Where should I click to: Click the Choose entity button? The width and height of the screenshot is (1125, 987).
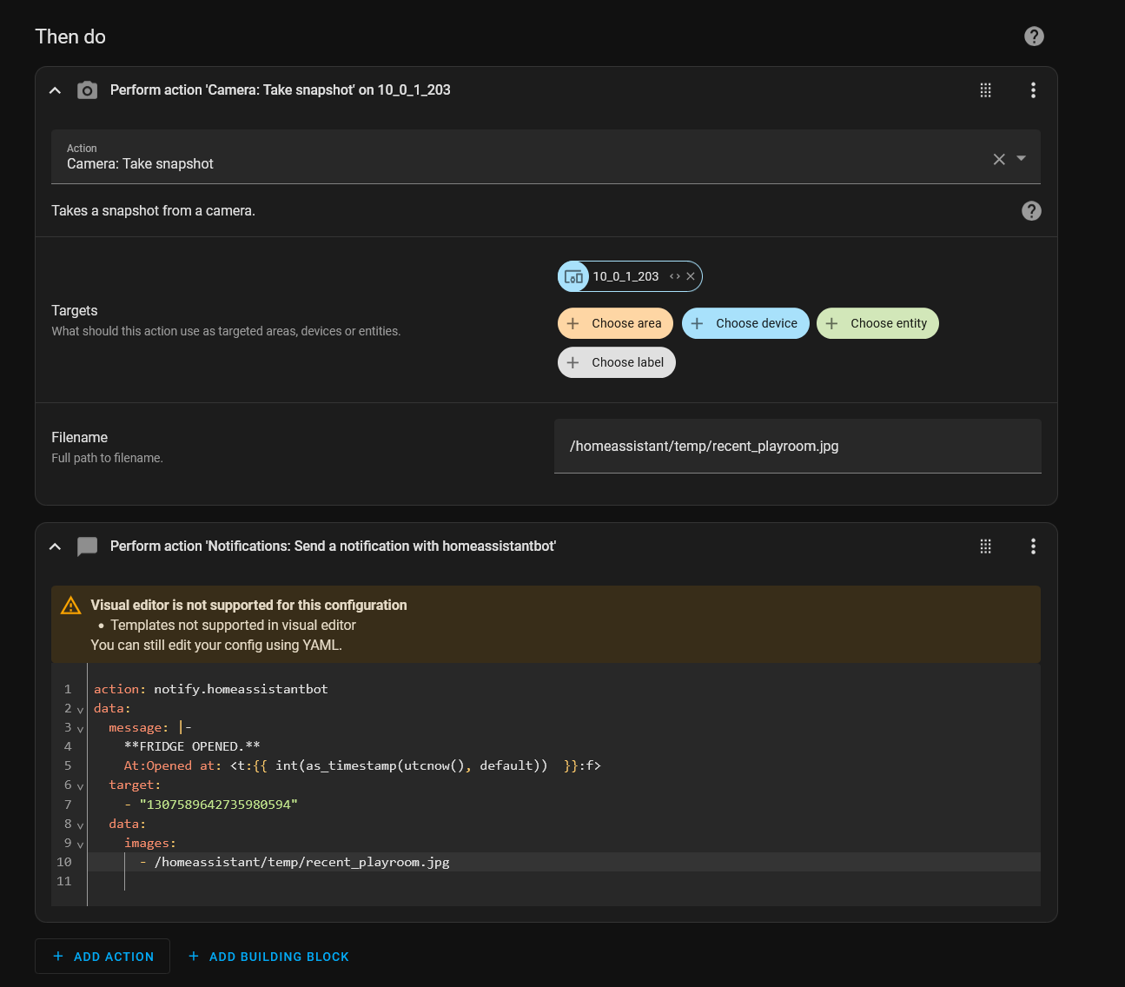877,323
